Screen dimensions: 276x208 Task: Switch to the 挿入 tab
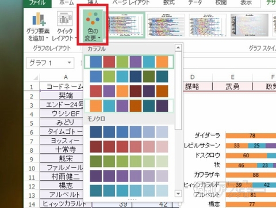tap(93, 2)
